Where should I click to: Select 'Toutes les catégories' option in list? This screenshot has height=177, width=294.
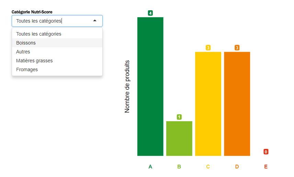(x=39, y=34)
